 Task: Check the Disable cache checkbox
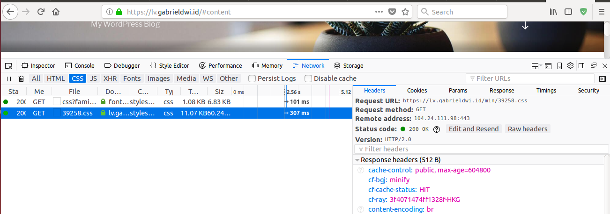click(x=308, y=78)
